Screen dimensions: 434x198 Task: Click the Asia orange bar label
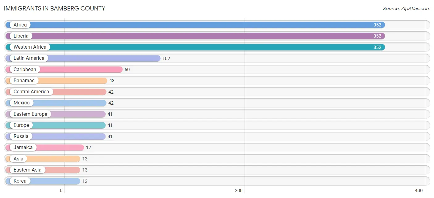tap(19, 159)
